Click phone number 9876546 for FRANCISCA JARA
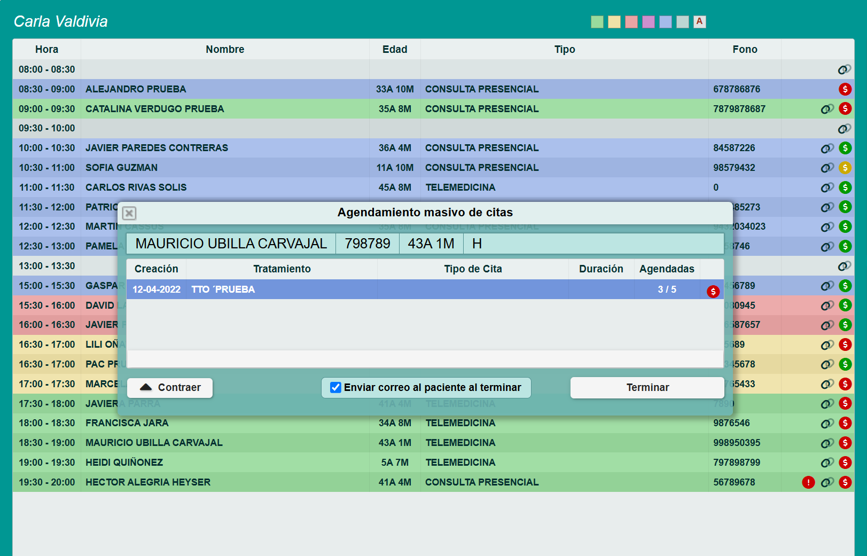The image size is (867, 556). [731, 423]
